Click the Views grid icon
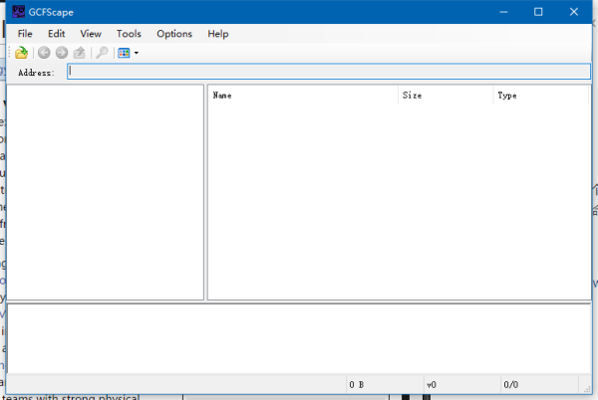The image size is (598, 400). (124, 53)
